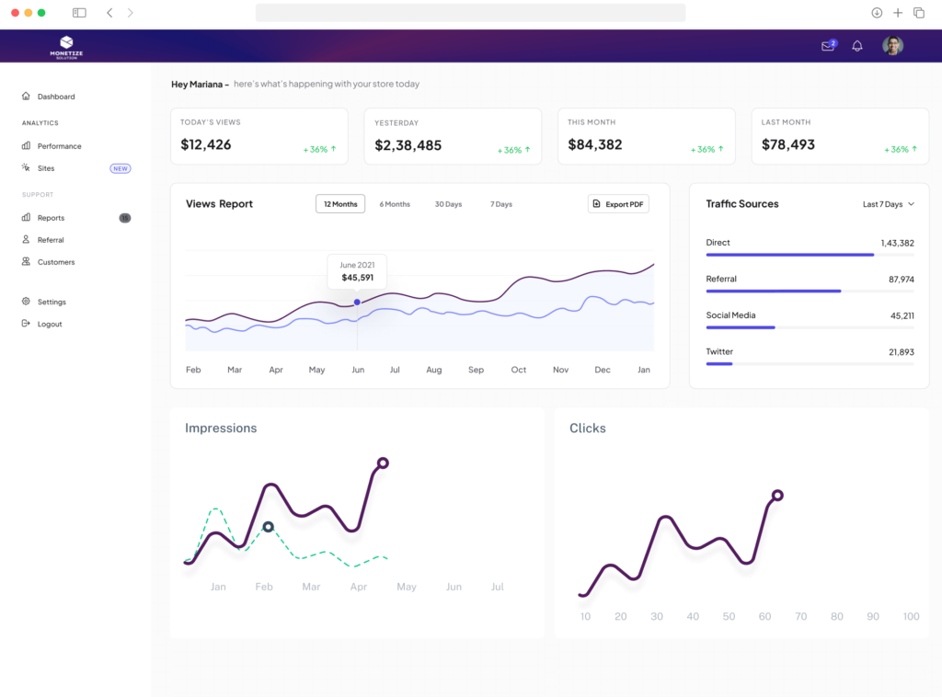Open the notifications bell
Viewport: 942px width, 697px height.
857,45
